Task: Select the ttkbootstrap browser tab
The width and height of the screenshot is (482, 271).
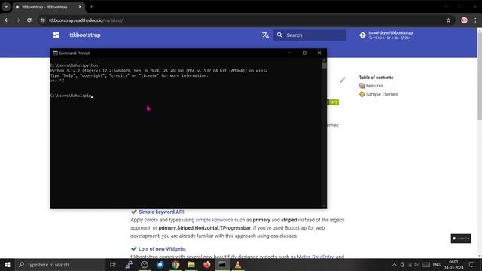Action: coord(48,7)
